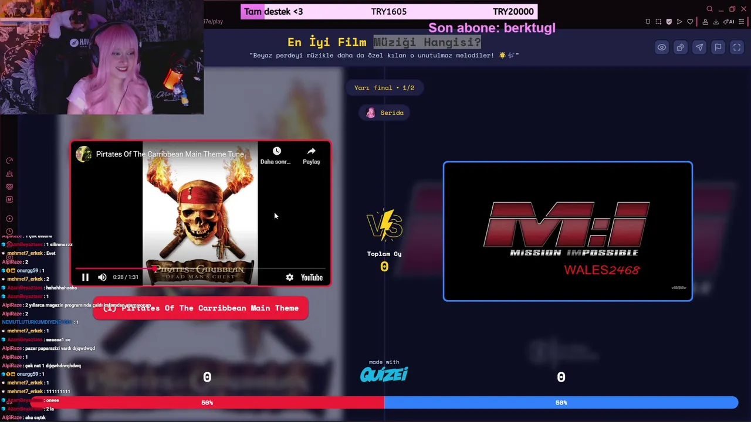Click the triangle send icon in the browser toolbar
Screen dimensions: 751x422
pyautogui.click(x=679, y=22)
